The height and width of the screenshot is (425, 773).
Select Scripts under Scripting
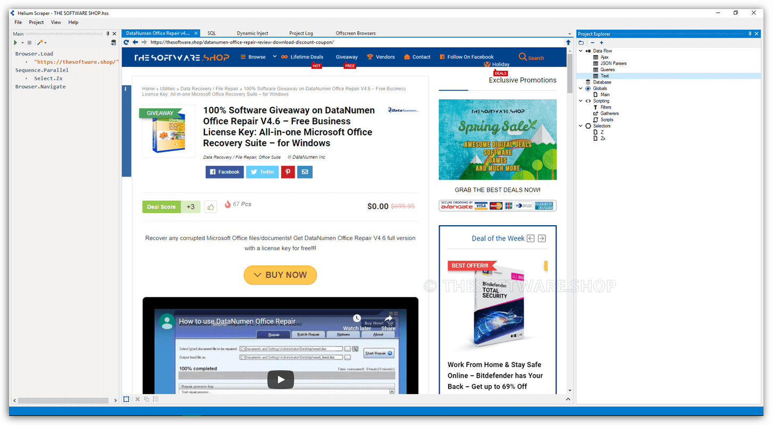607,120
